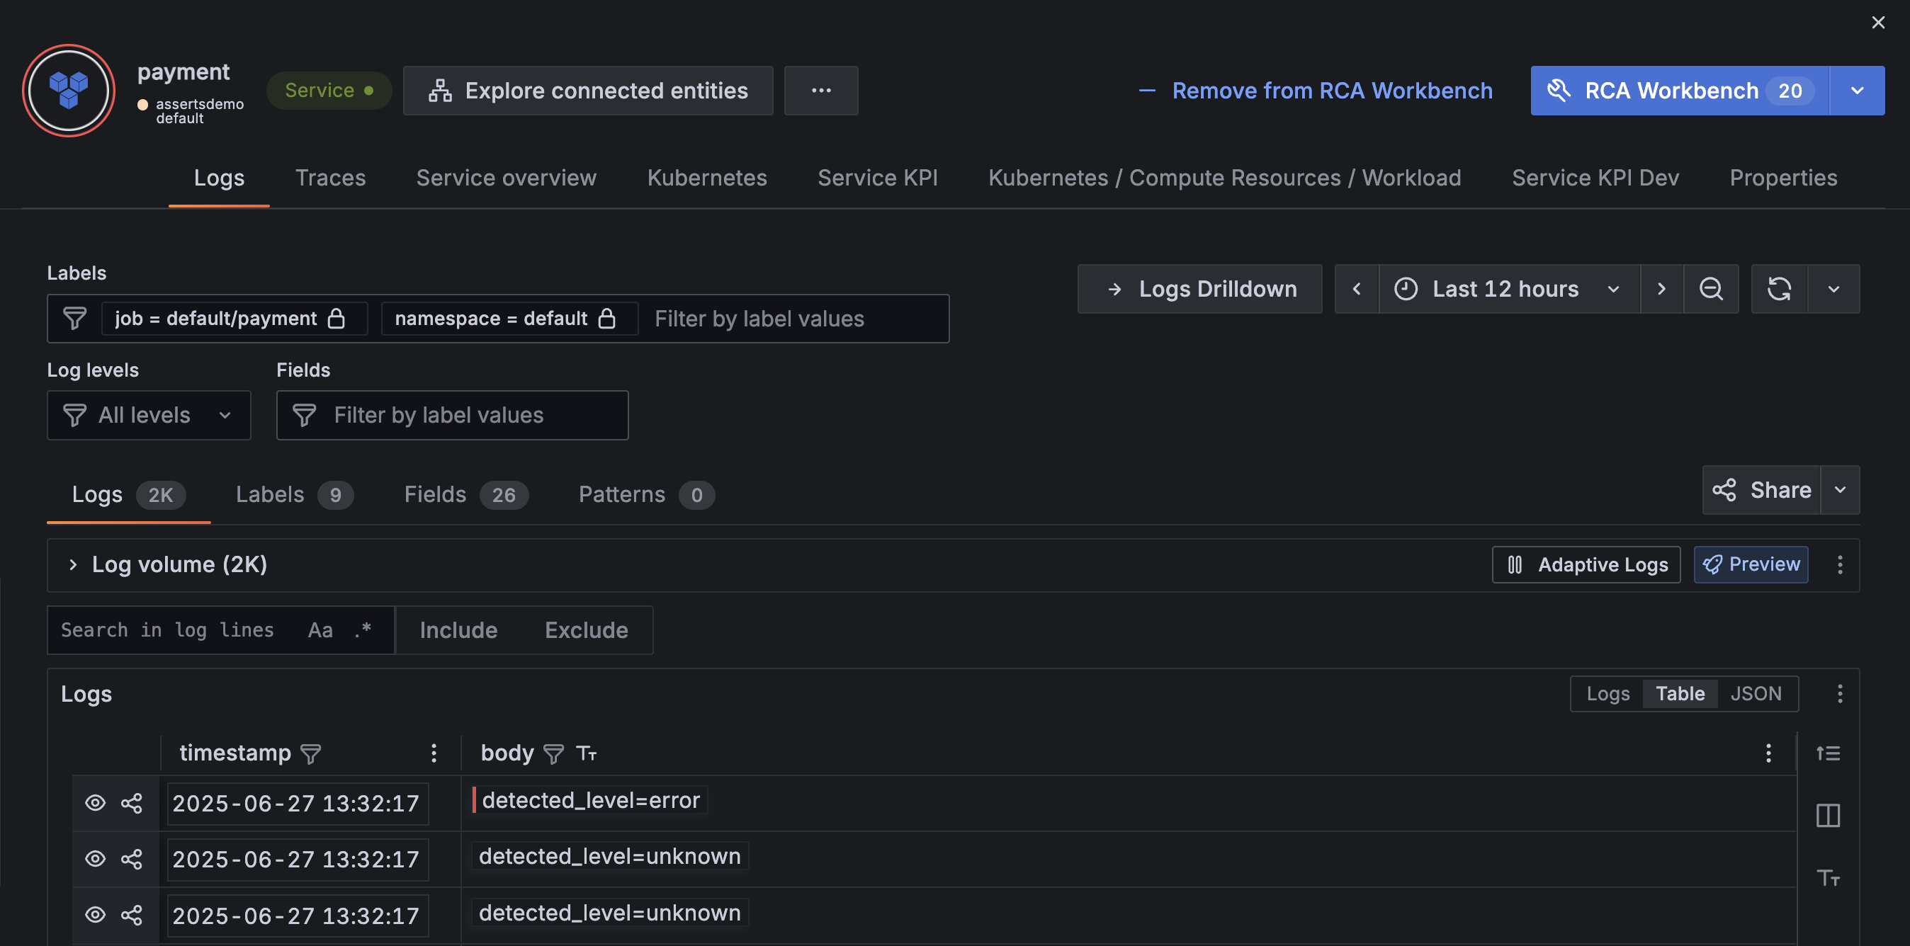Click the column layout icon at right
The width and height of the screenshot is (1910, 946).
coord(1828,816)
